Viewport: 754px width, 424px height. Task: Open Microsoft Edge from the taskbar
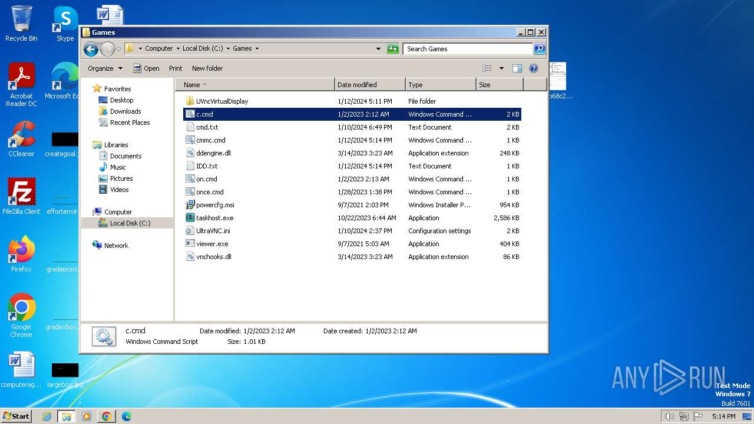coord(126,416)
